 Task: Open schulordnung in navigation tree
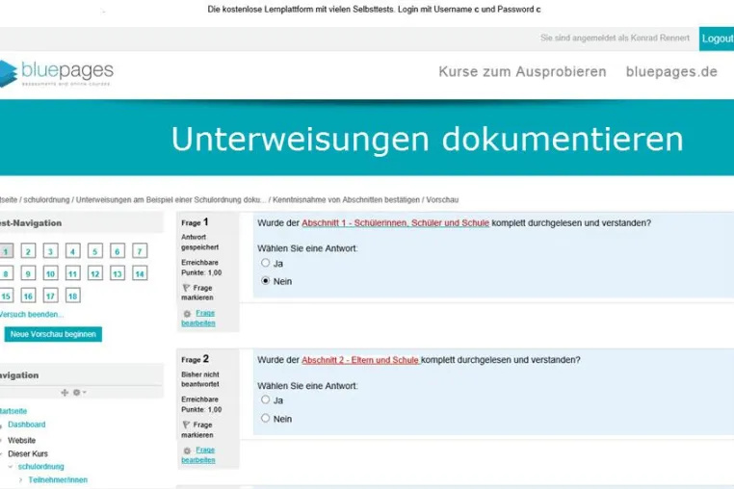pos(41,467)
